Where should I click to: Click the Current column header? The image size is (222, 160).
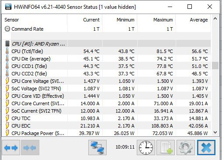(x=85, y=20)
